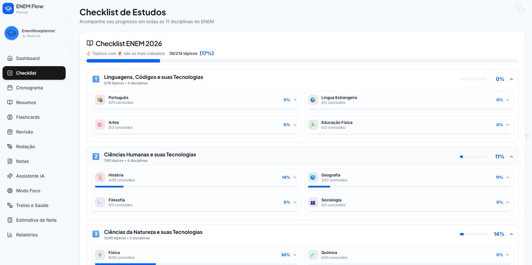
Task: Click the Redação pen icon
Action: tap(10, 147)
